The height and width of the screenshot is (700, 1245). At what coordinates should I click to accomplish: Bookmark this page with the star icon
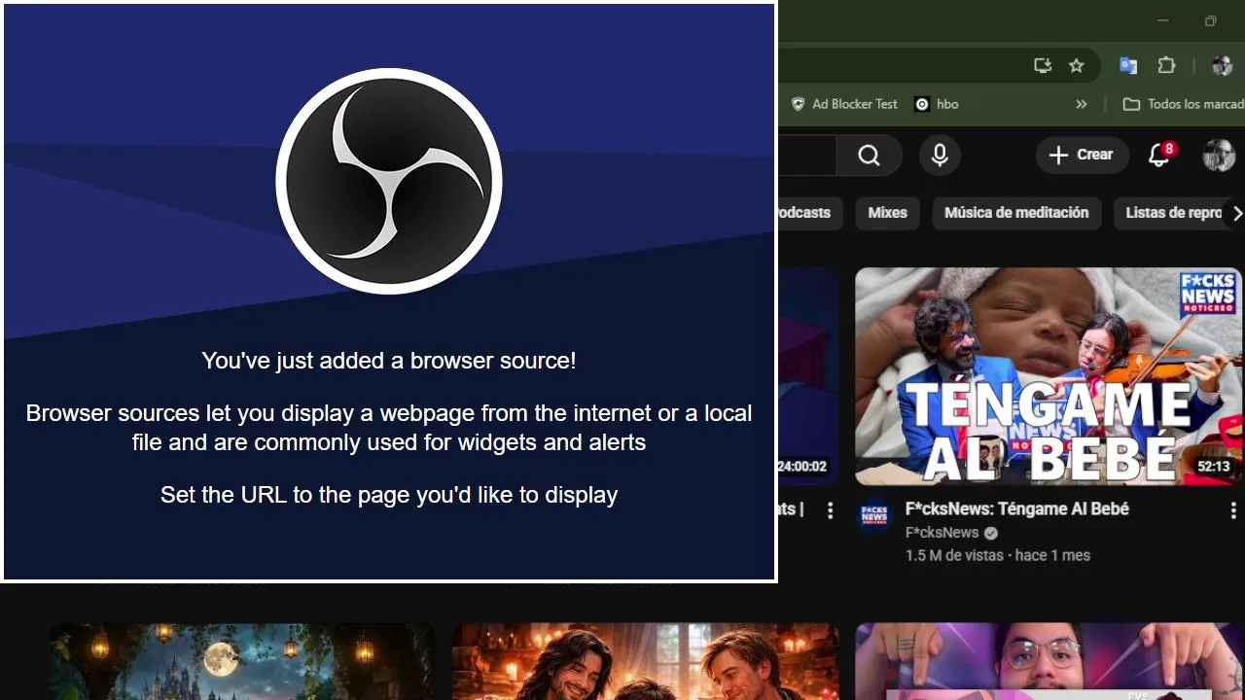[1076, 66]
